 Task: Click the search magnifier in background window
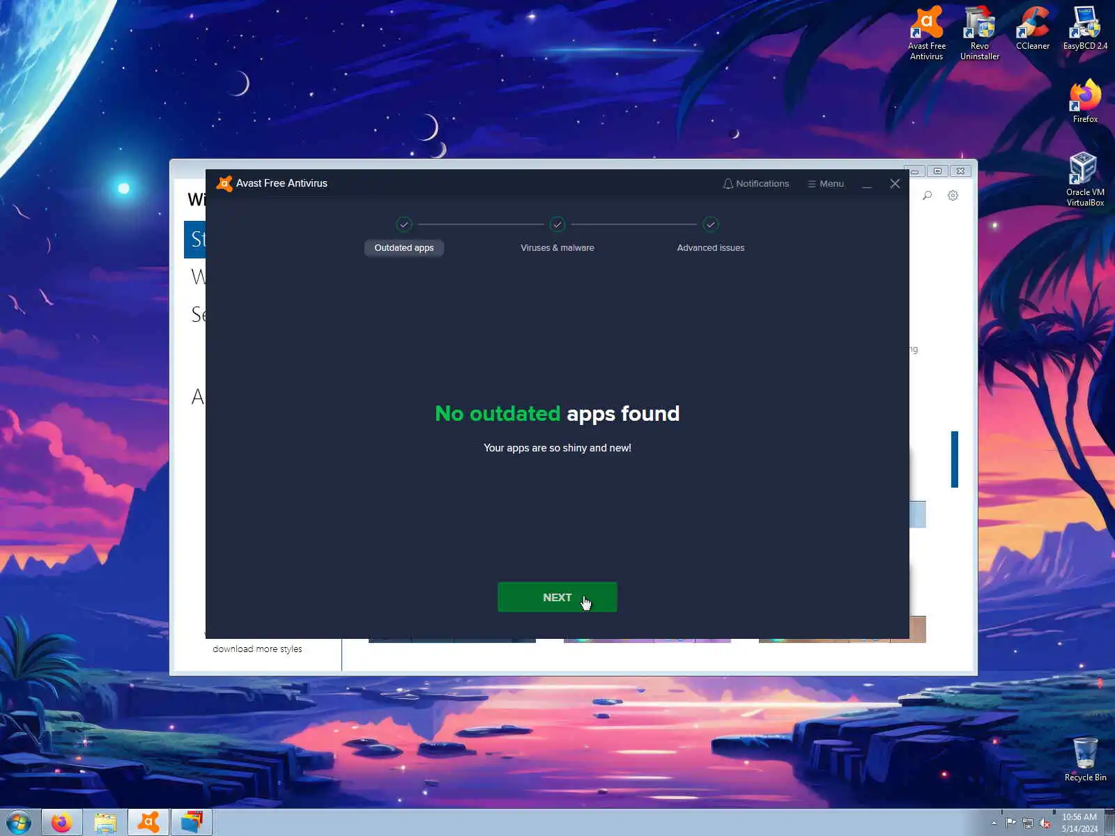pyautogui.click(x=927, y=196)
